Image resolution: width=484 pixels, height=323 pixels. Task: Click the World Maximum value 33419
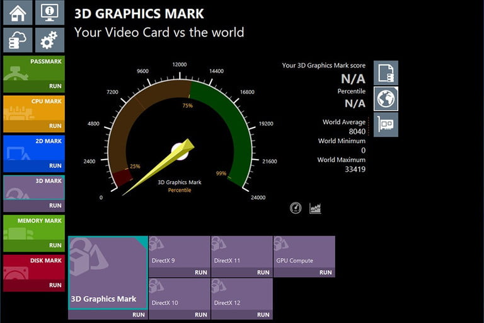coord(355,169)
